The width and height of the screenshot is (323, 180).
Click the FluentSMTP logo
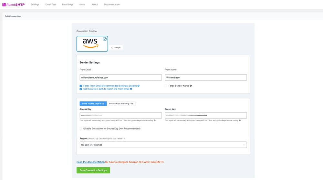(x=13, y=5)
